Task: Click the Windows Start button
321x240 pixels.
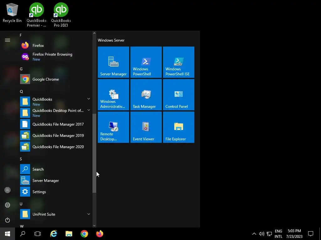Action: pyautogui.click(x=8, y=234)
